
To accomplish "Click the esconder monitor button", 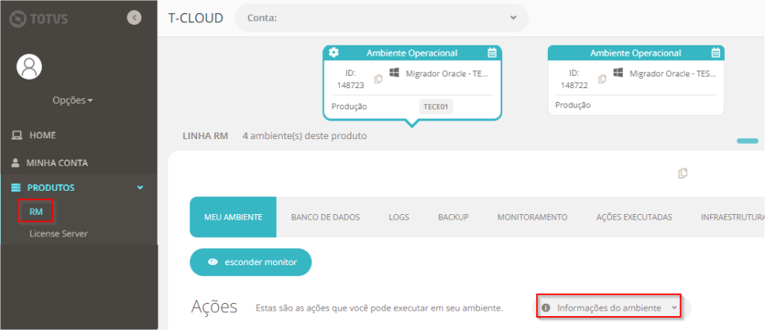I will [x=251, y=262].
